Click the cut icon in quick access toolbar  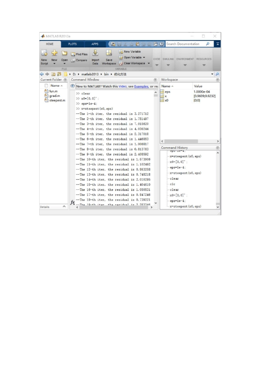(x=125, y=44)
